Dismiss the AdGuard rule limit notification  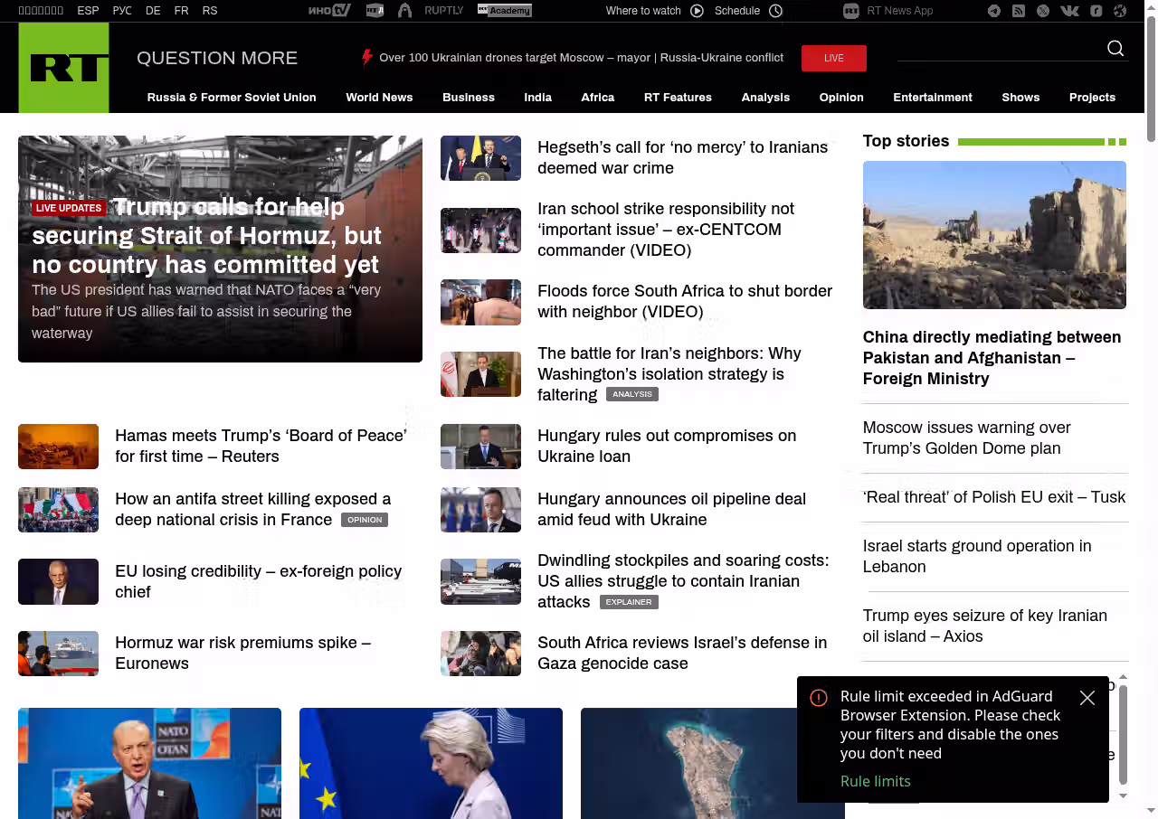tap(1087, 698)
